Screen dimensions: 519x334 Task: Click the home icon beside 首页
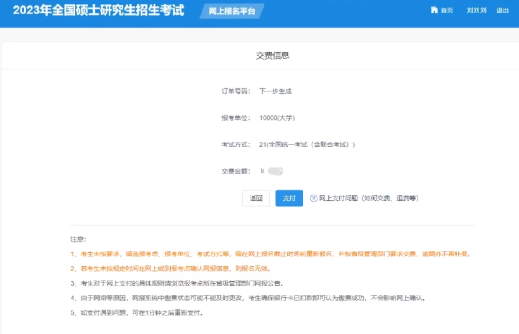pyautogui.click(x=434, y=10)
